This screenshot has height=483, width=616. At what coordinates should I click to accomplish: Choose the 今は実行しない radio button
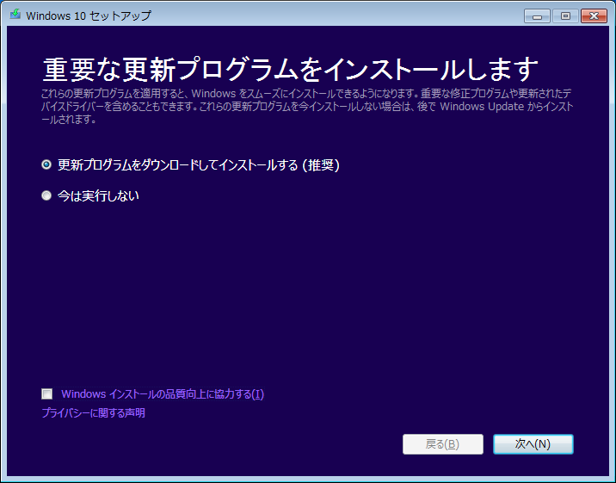click(46, 195)
